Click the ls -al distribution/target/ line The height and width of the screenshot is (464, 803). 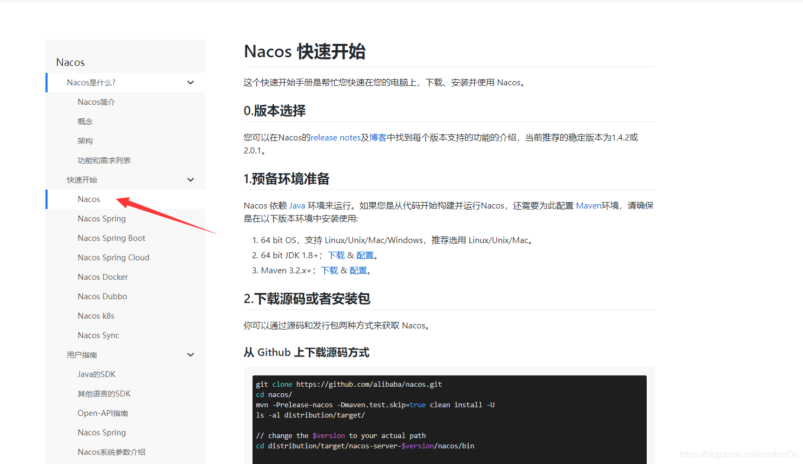click(x=310, y=415)
